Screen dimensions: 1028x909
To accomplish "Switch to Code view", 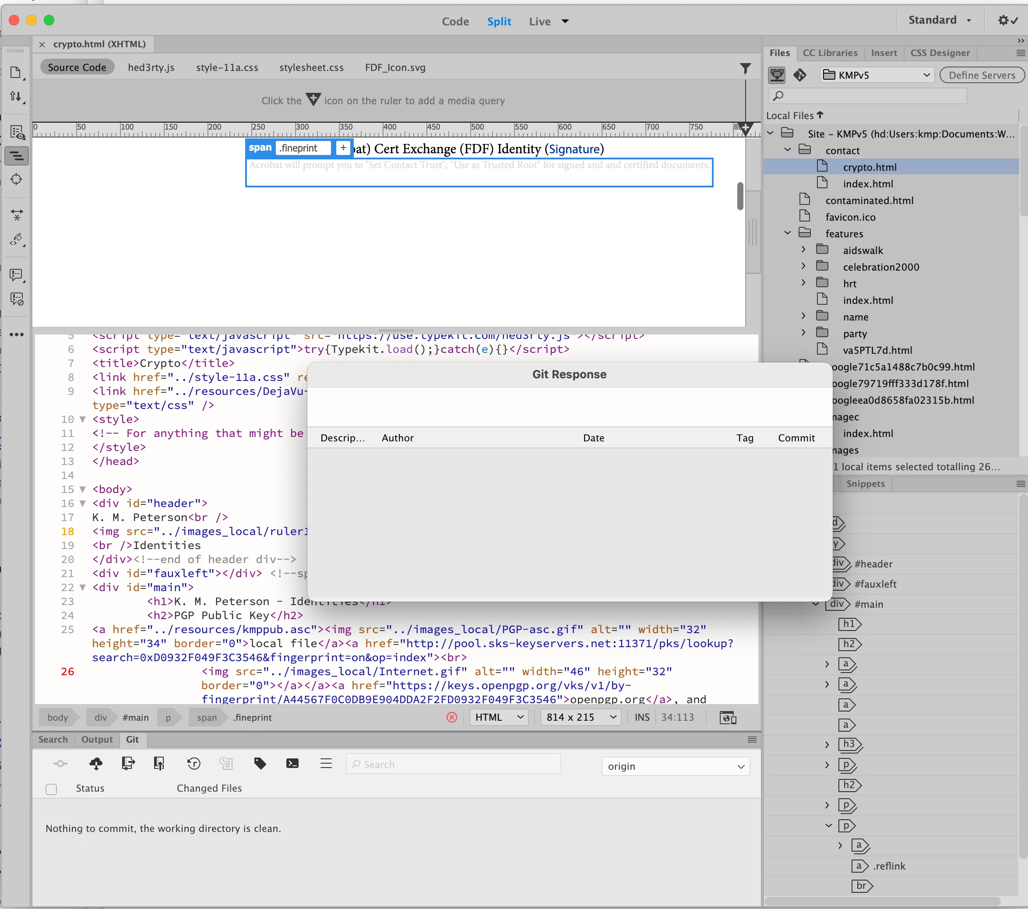I will coord(455,21).
